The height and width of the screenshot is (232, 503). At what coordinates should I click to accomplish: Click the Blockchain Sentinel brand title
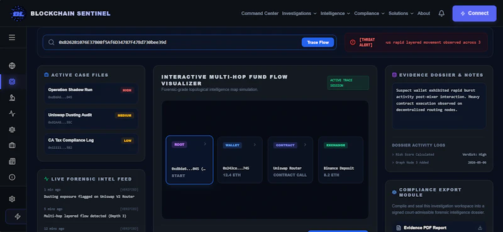coord(70,13)
